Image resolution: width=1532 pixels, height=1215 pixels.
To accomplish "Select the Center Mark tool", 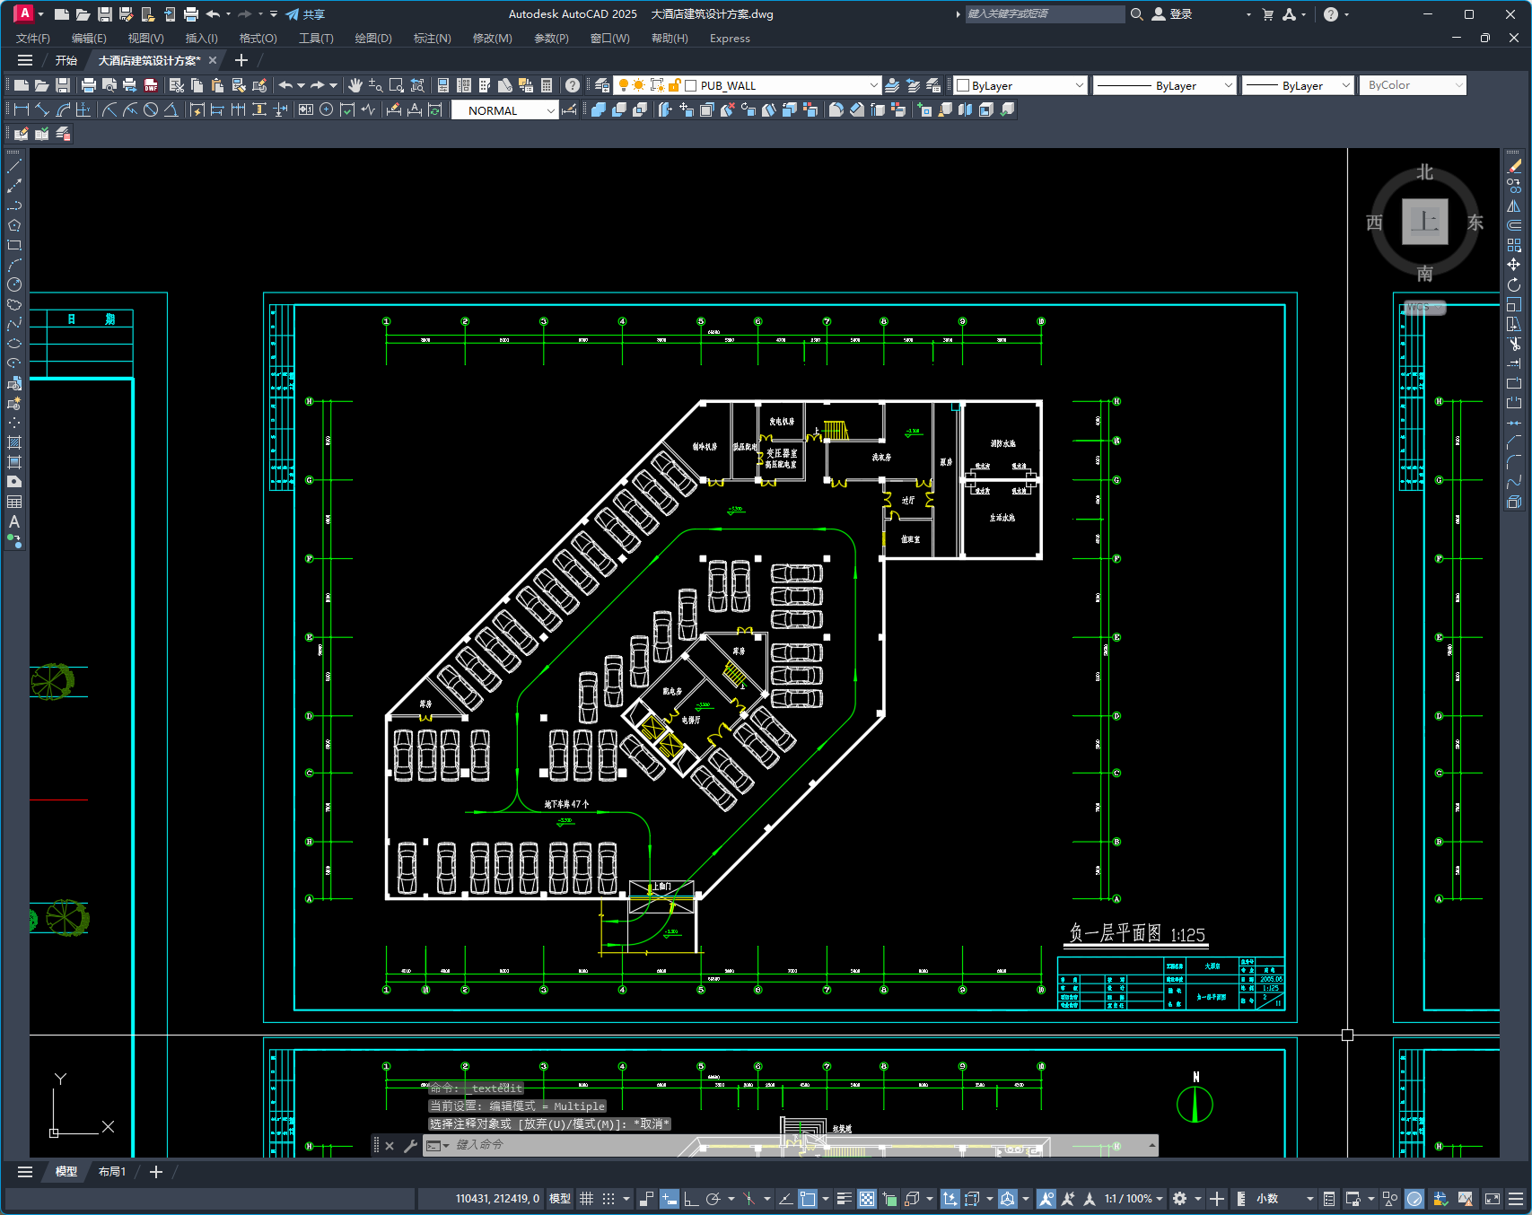I will pyautogui.click(x=326, y=109).
